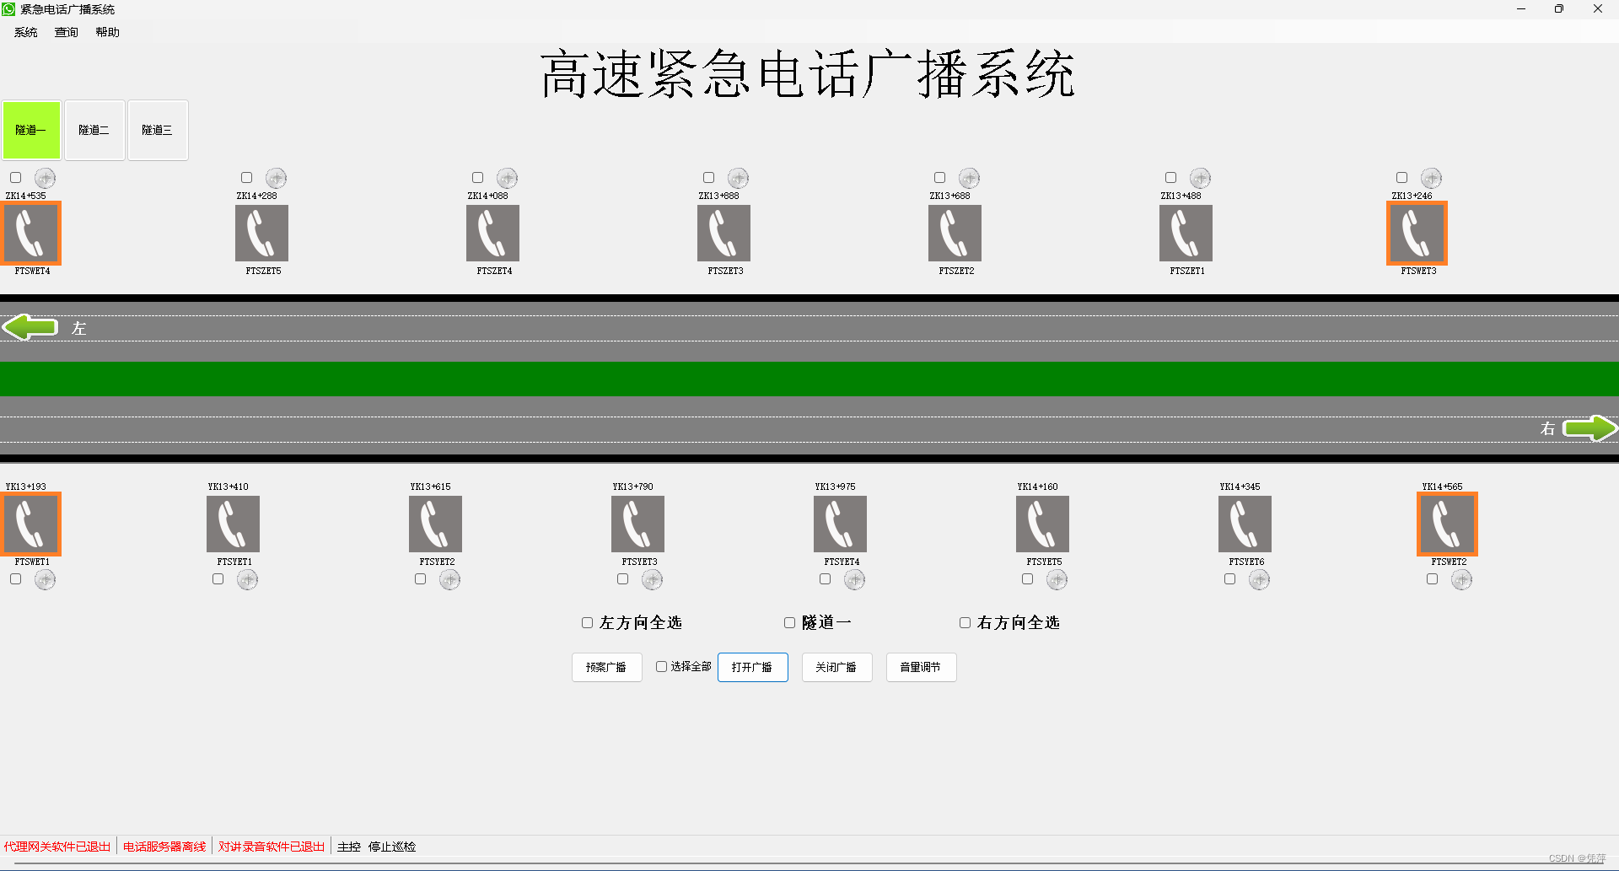Open the 系统 menu
Screen dimensions: 1619x871
(x=26, y=32)
